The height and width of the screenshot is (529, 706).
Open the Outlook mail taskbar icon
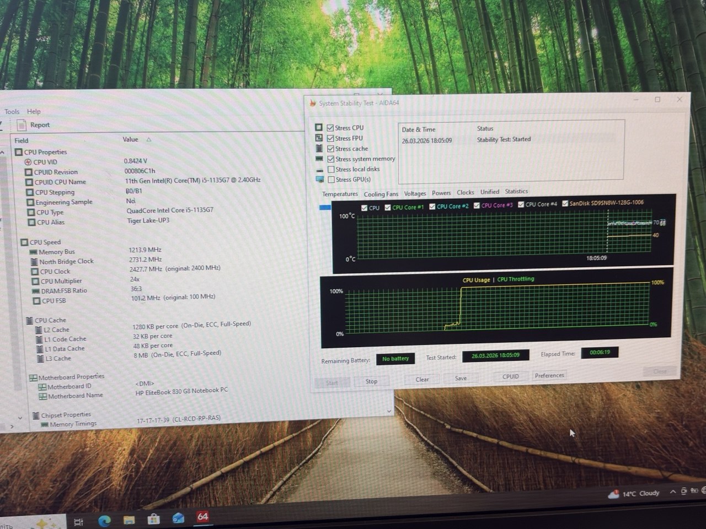[178, 519]
